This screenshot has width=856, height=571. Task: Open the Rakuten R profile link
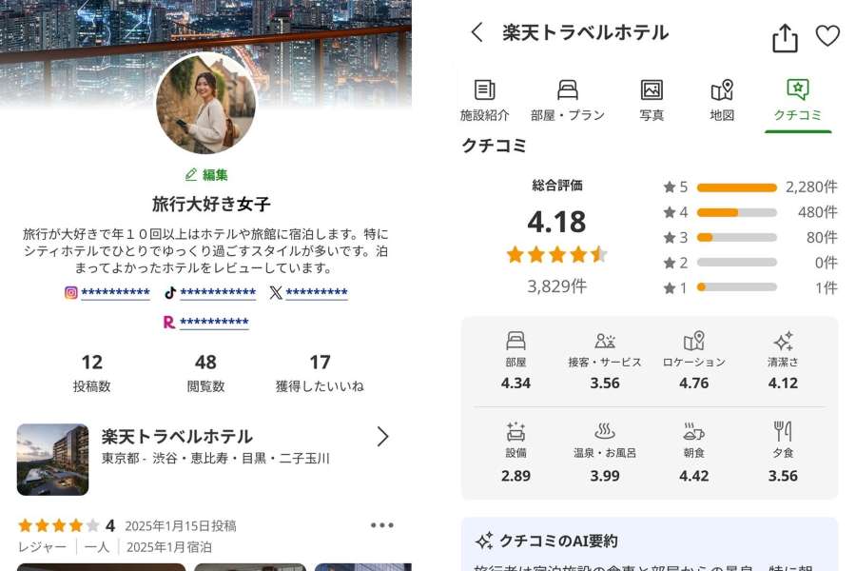pos(206,322)
